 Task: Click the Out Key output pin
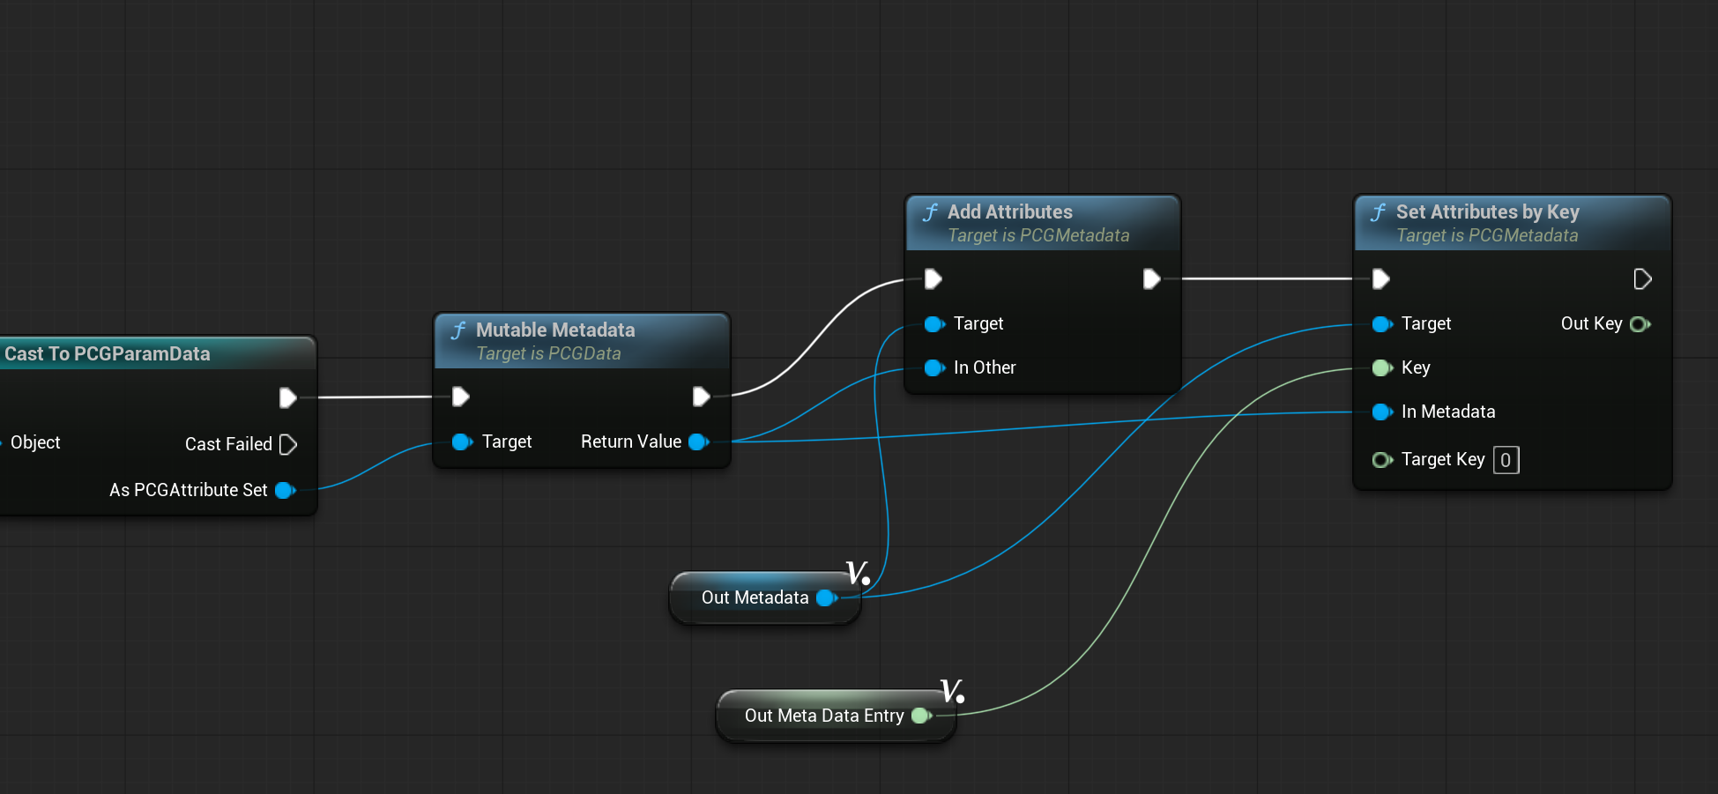(x=1639, y=324)
